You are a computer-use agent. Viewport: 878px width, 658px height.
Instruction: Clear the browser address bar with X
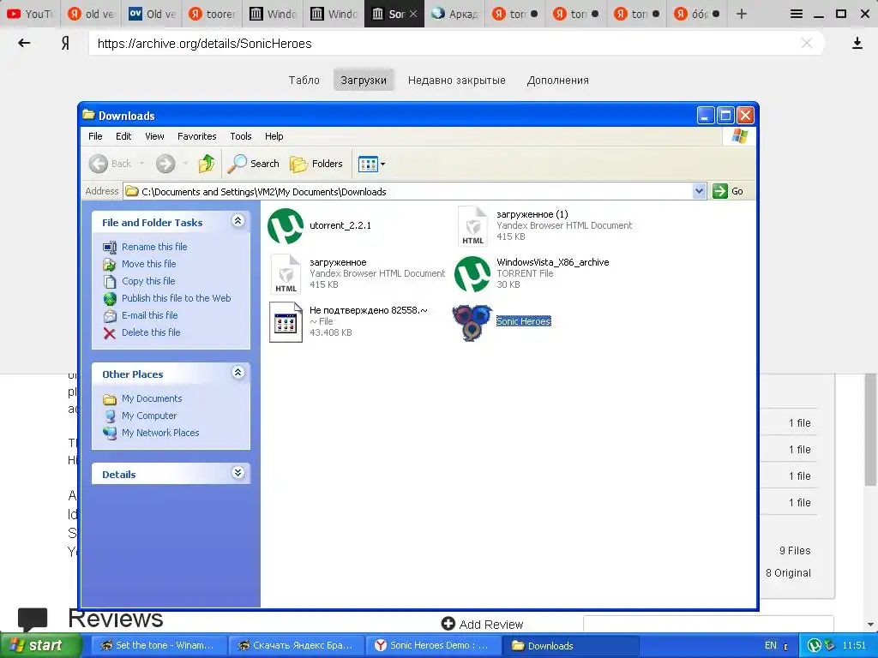click(x=806, y=43)
